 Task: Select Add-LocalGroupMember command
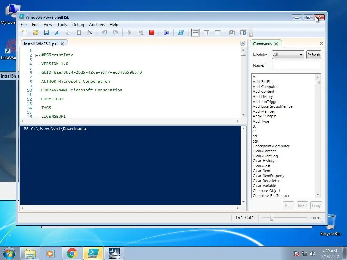pos(273,106)
